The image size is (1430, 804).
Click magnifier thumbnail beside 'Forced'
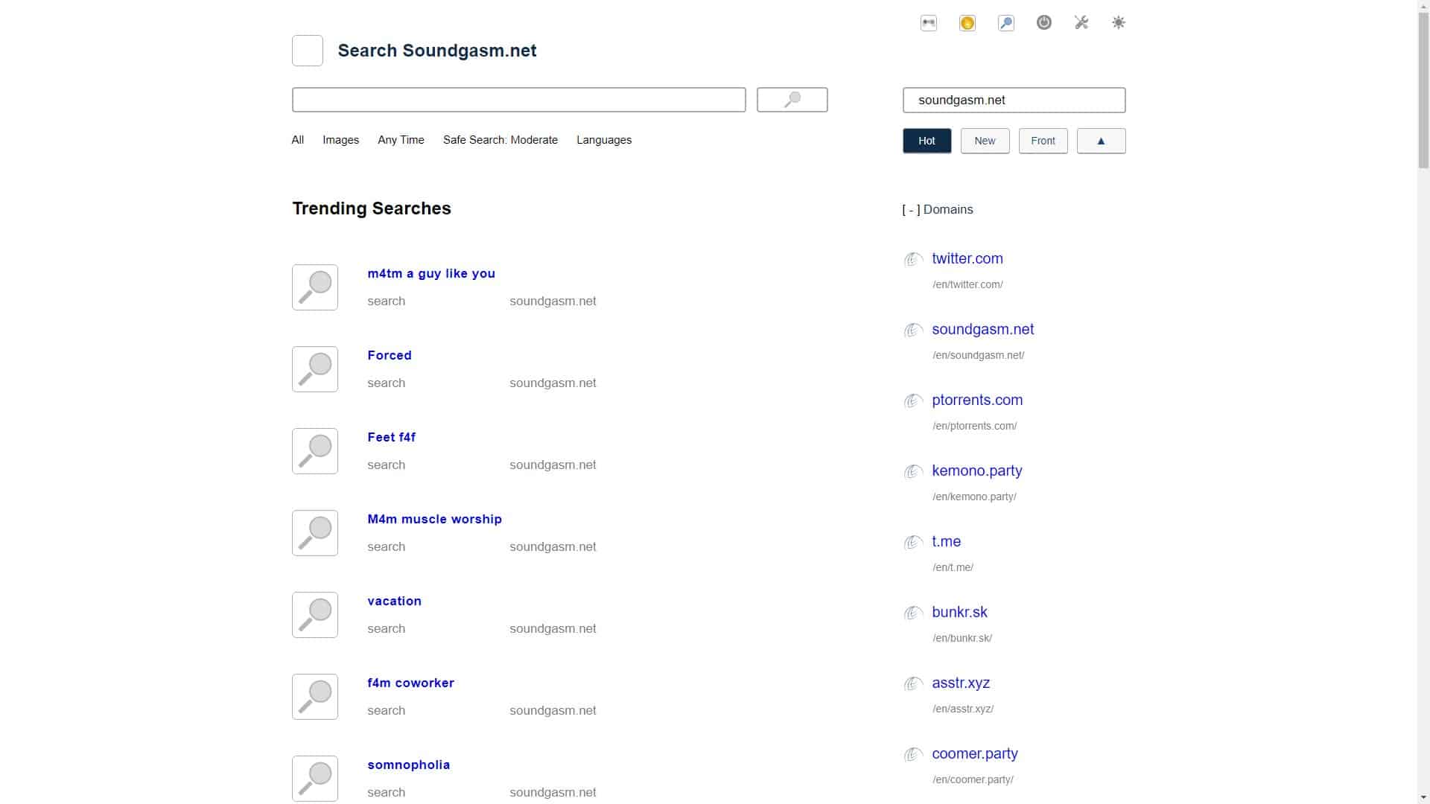(314, 369)
